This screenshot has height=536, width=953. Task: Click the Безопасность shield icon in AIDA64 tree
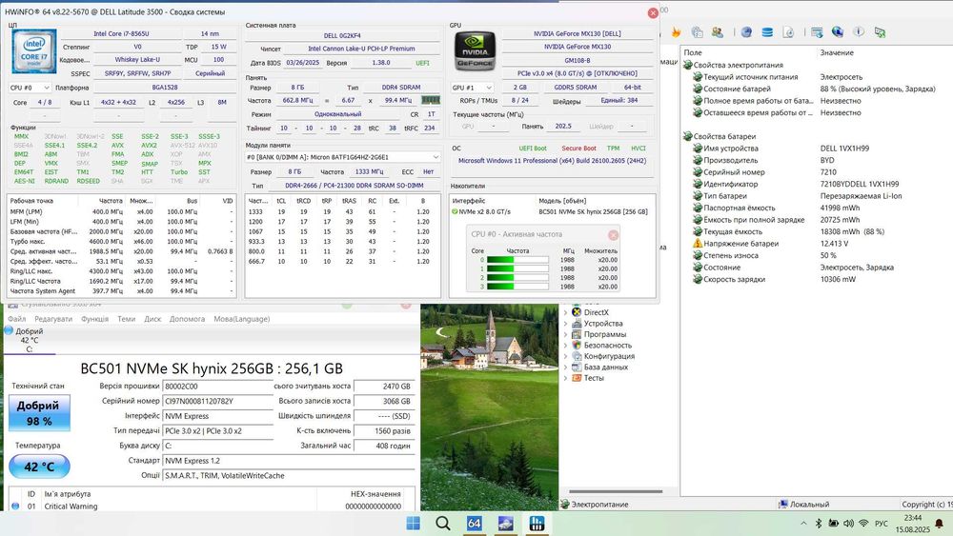[577, 345]
